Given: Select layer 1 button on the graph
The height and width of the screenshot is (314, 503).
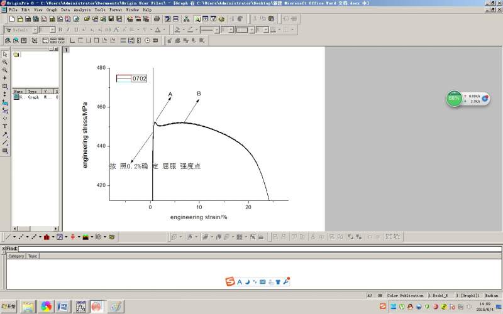Looking at the screenshot, I should coord(66,50).
